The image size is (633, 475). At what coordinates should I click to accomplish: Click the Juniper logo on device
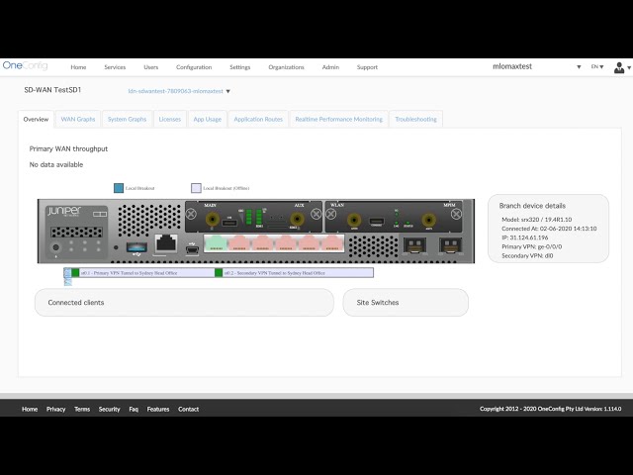point(64,211)
